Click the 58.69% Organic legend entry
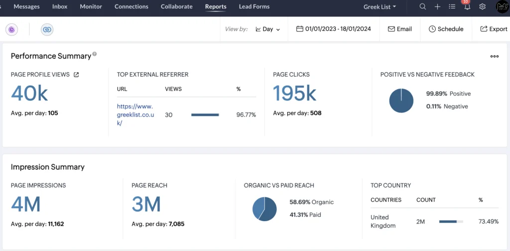Screen dimensions: 510x251 (x=312, y=202)
